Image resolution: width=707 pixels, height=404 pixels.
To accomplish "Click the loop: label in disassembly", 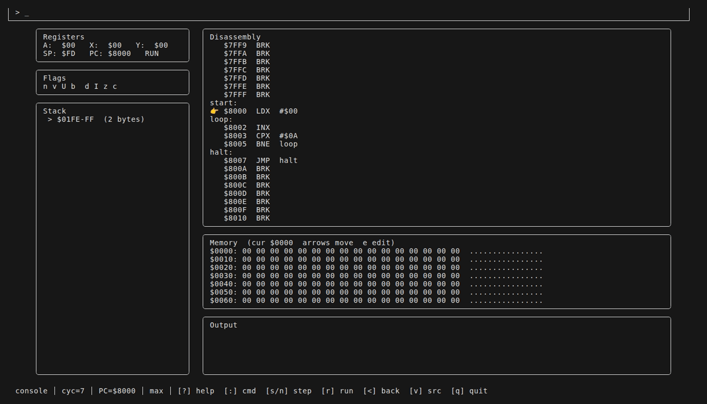I will pyautogui.click(x=221, y=119).
